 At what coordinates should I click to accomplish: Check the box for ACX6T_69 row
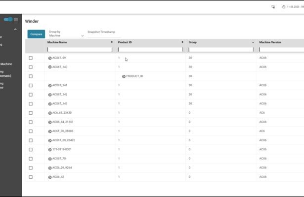click(x=31, y=58)
